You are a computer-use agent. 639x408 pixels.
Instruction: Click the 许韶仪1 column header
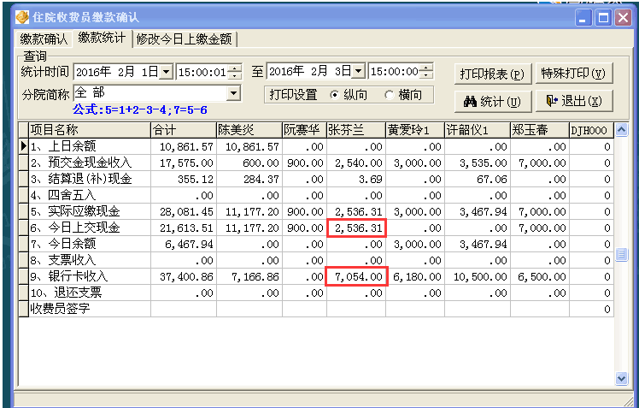coord(478,130)
